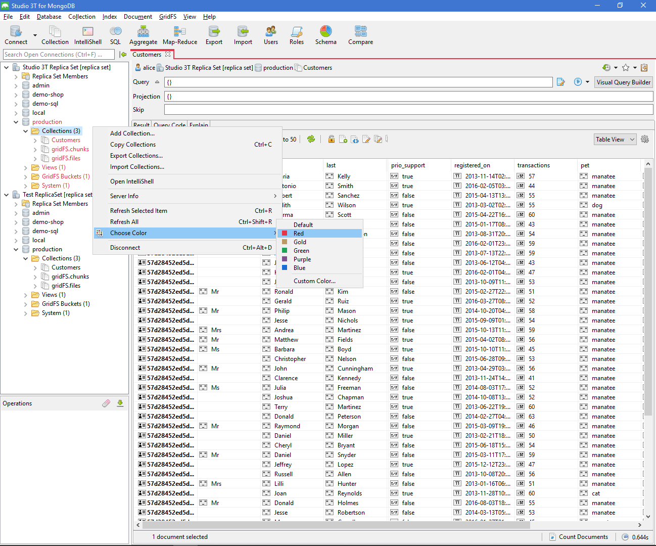Bookmark the query with the star icon
The image size is (656, 546).
pyautogui.click(x=627, y=67)
